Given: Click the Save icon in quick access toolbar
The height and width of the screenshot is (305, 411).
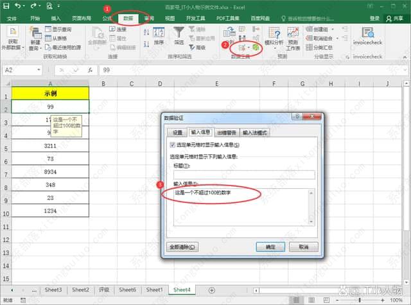Looking at the screenshot, I should pyautogui.click(x=6, y=6).
